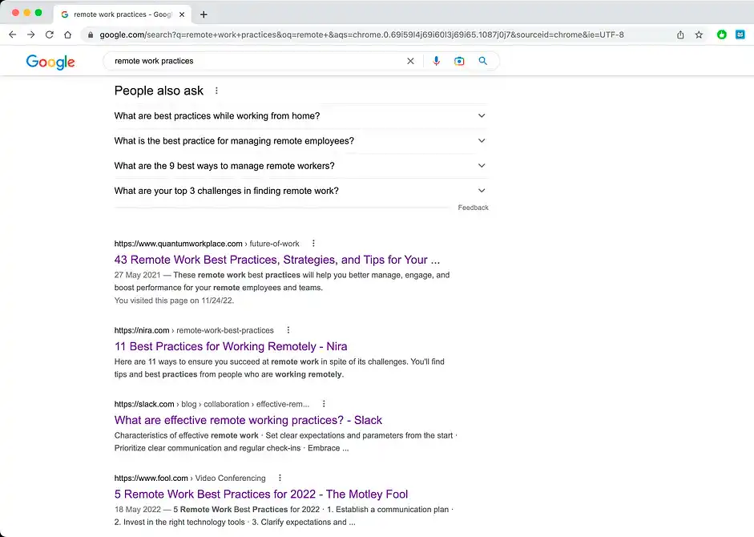
Task: Share this page from address bar
Action: pos(680,34)
